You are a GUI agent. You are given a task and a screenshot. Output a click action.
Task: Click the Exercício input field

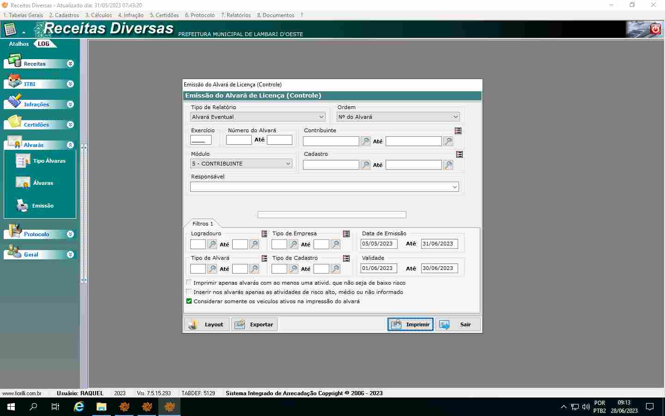click(201, 140)
